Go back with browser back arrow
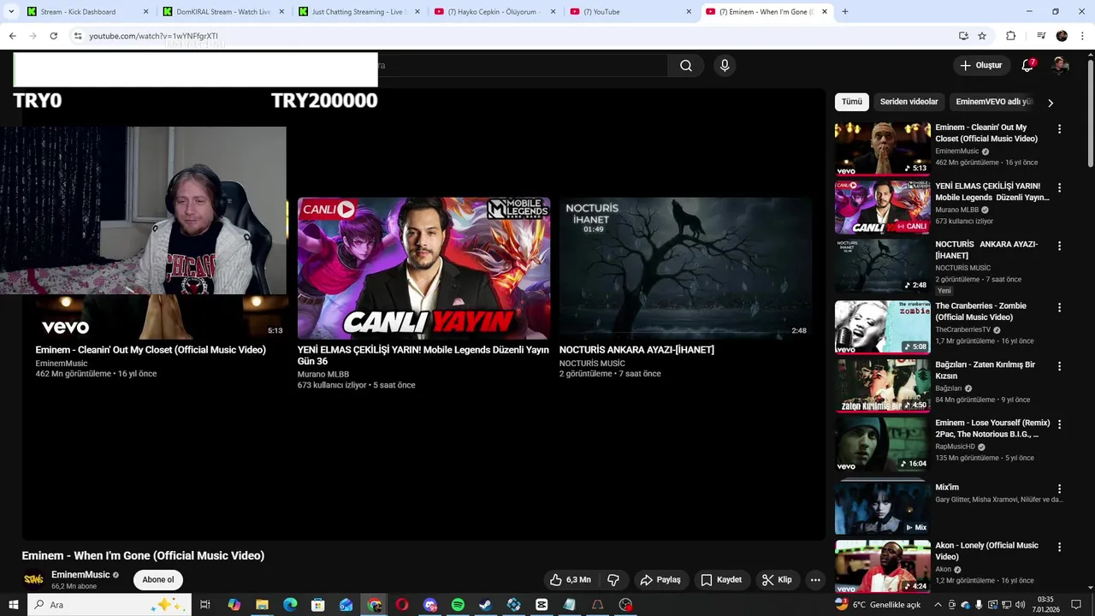 coord(12,36)
